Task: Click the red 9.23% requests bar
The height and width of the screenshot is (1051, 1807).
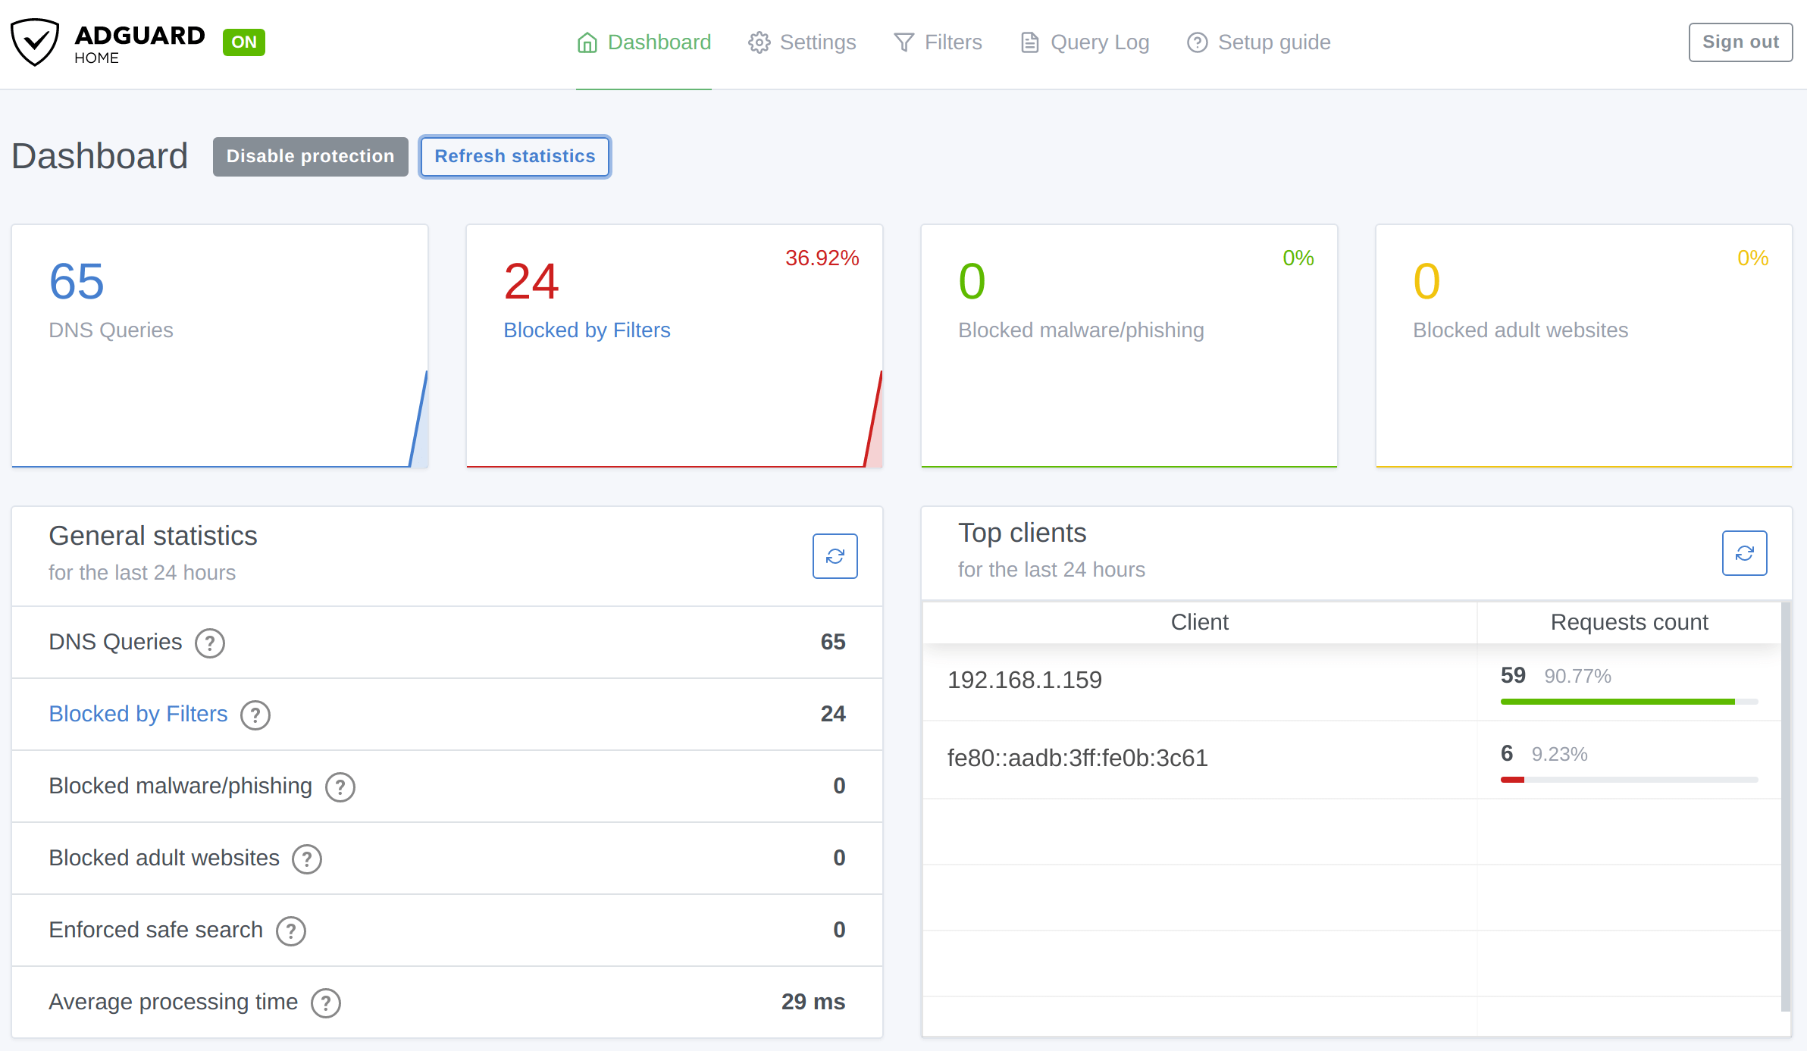Action: tap(1512, 780)
